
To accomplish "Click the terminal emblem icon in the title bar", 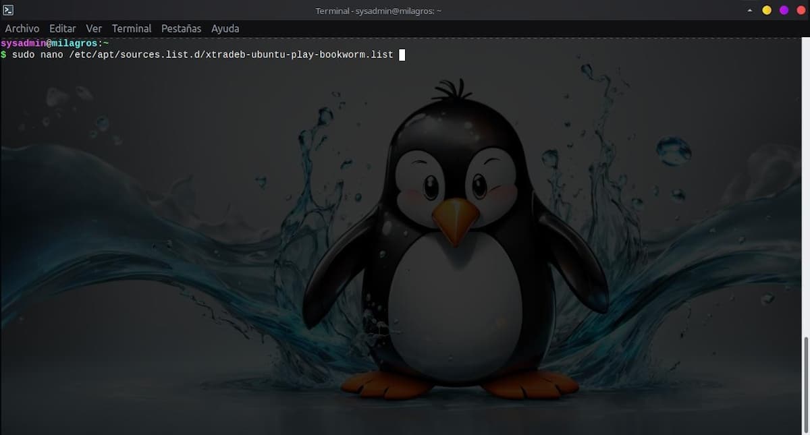I will 7,10.
